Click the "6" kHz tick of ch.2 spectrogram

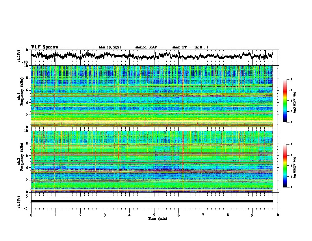tap(27, 155)
